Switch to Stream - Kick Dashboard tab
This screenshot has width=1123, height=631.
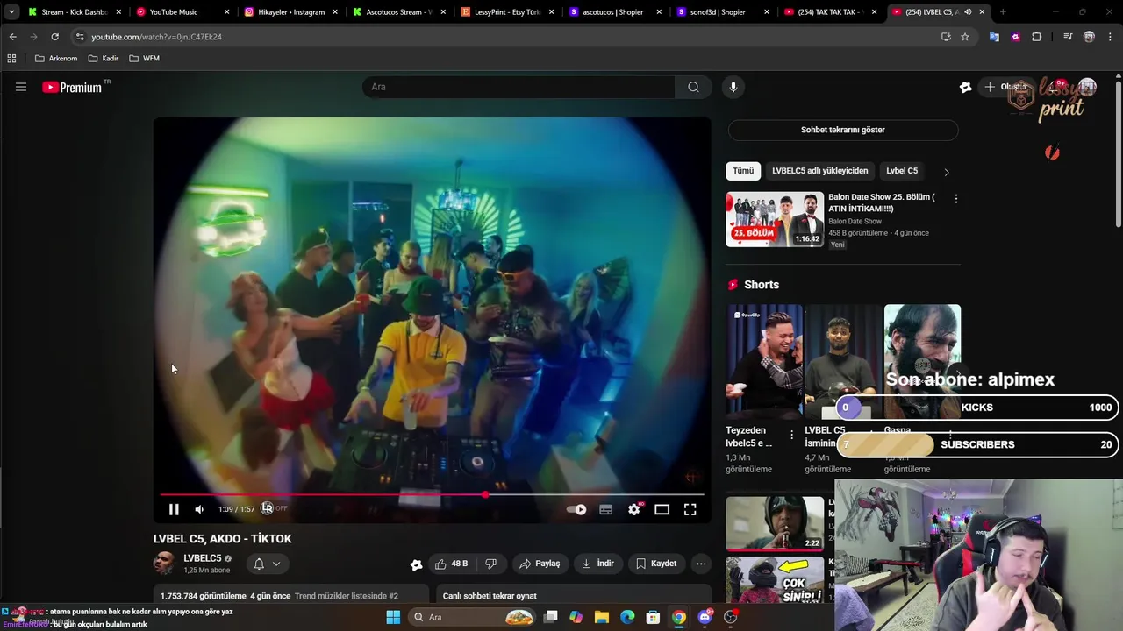74,12
